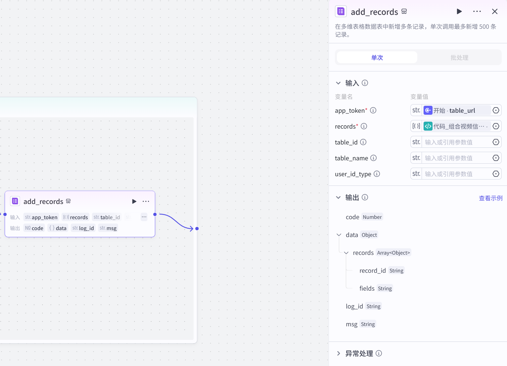Select the code Number output row

click(x=364, y=217)
